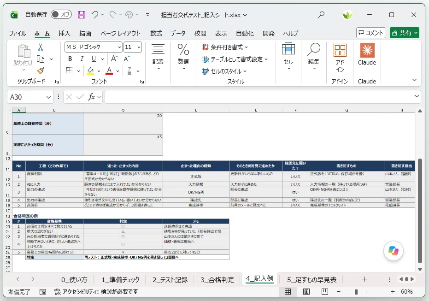The image size is (429, 301).
Task: Click the zoom slider handle
Action: click(x=356, y=292)
